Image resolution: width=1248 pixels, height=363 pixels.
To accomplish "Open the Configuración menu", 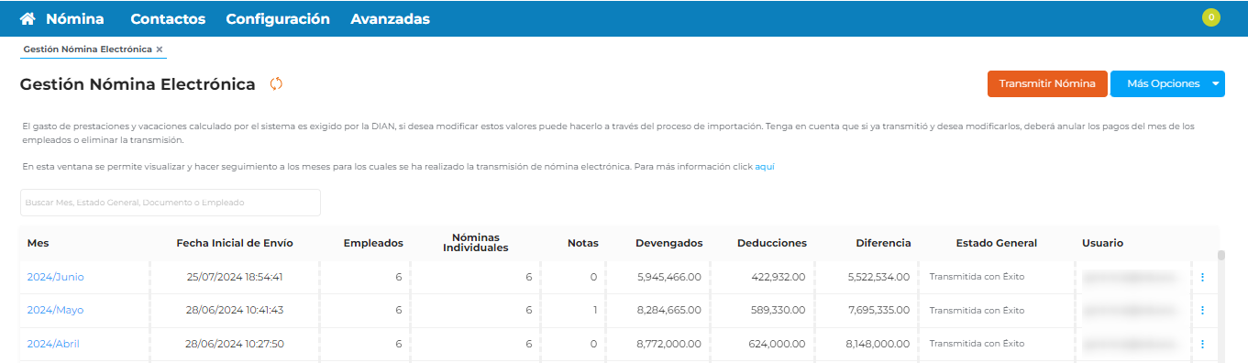I will click(x=278, y=18).
